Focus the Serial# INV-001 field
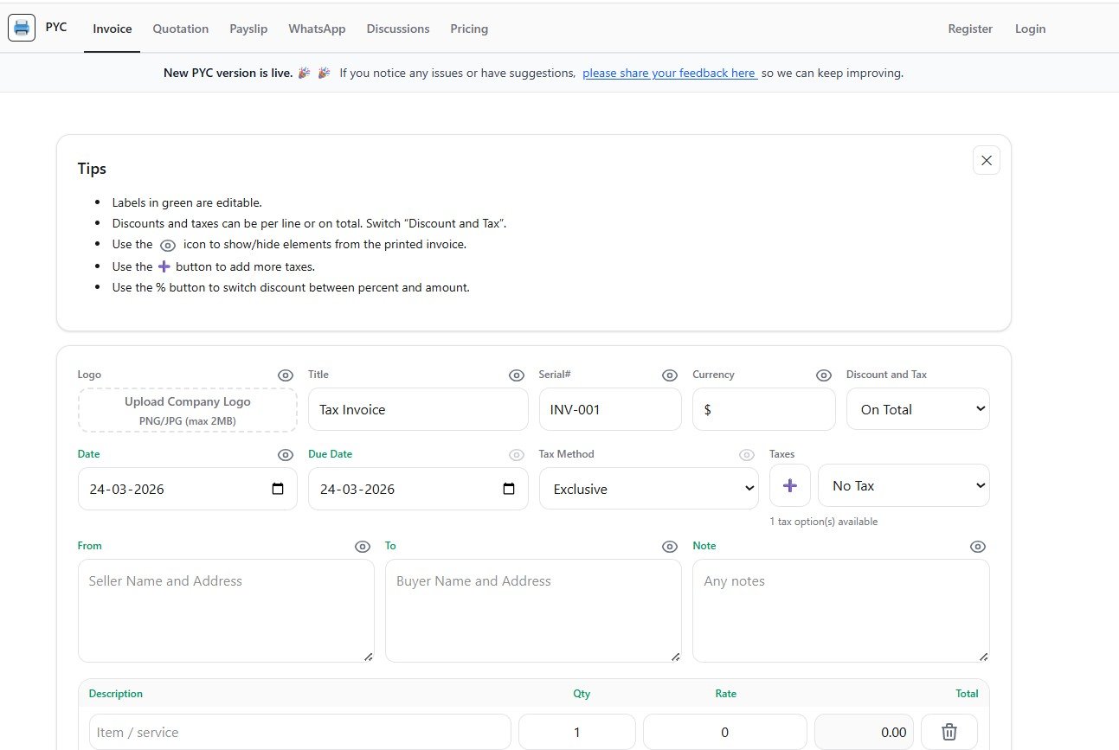 (610, 409)
